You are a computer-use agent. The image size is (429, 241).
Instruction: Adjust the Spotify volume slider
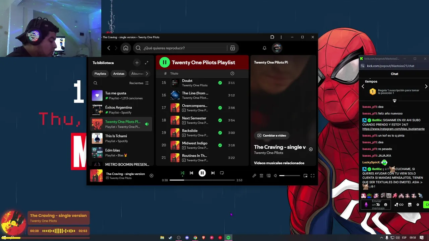pyautogui.click(x=290, y=176)
